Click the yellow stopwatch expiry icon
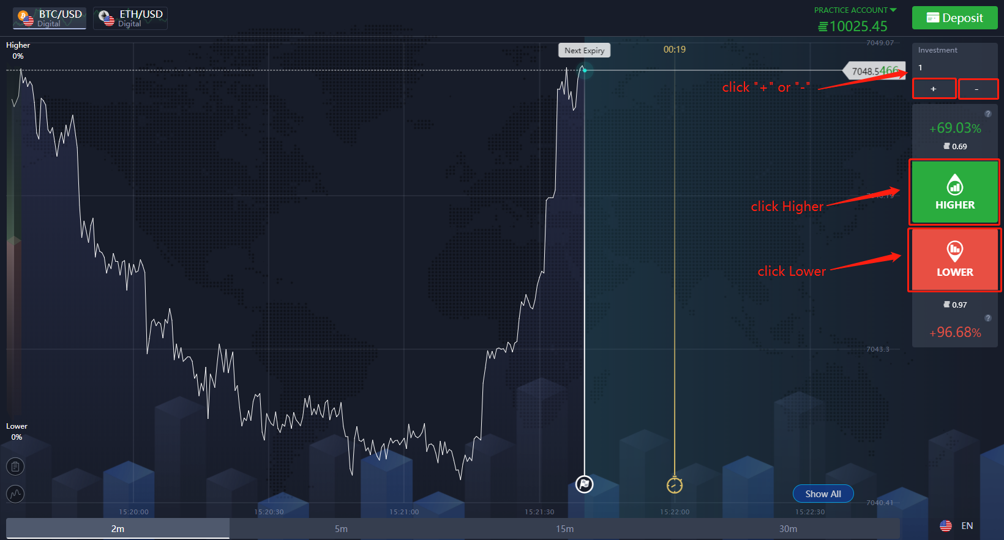1004x540 pixels. coord(675,485)
